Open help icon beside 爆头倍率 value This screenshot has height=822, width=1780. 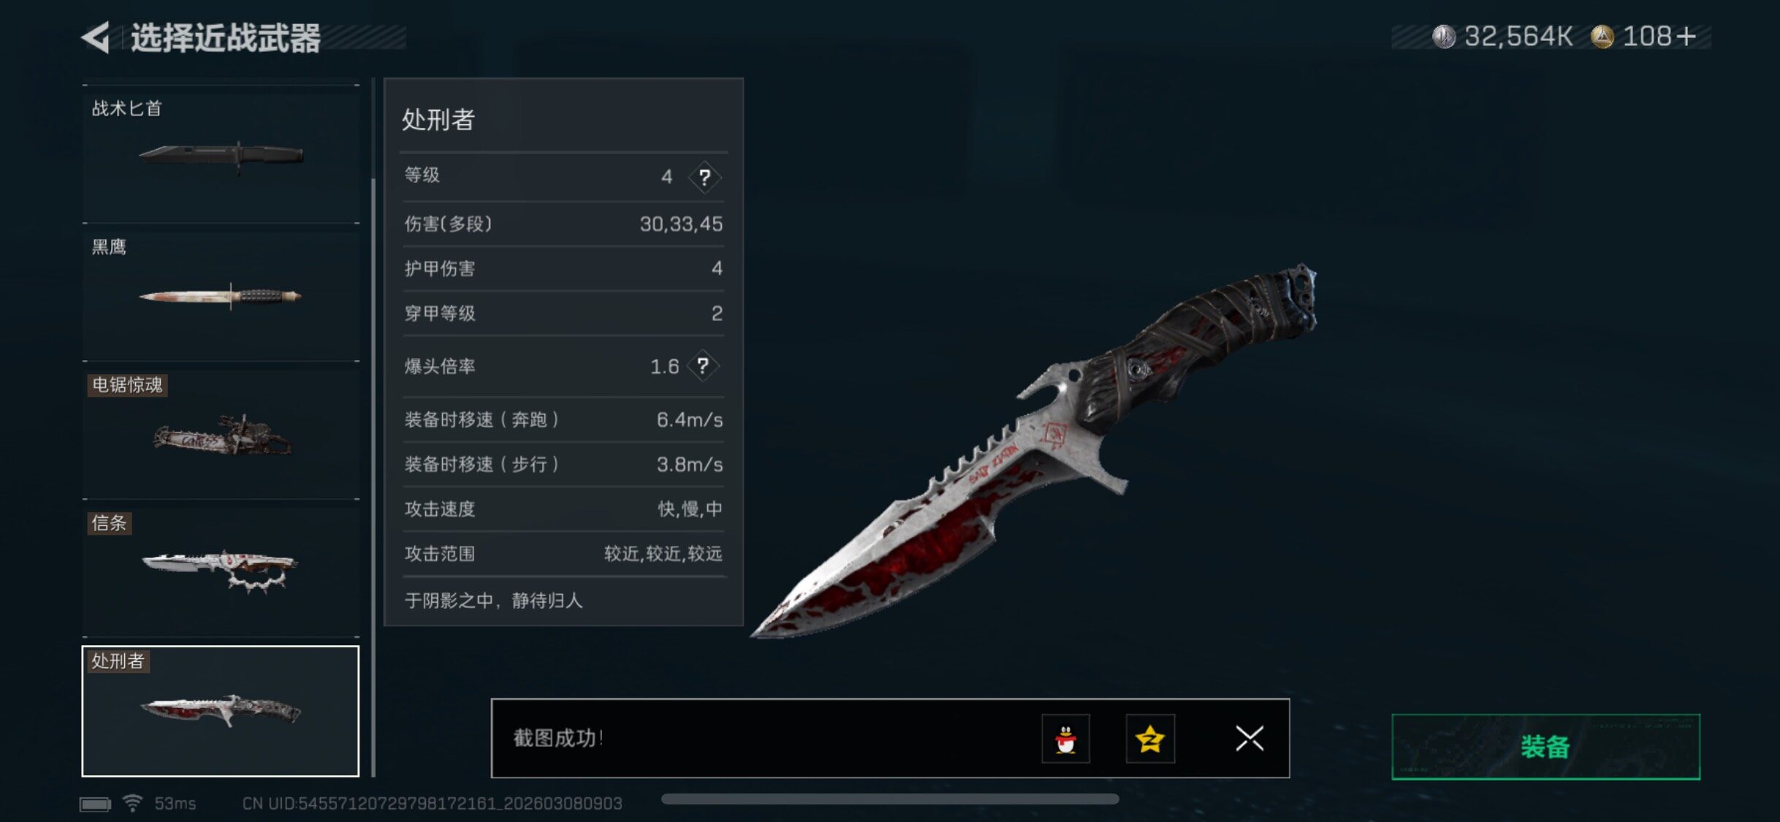(702, 365)
